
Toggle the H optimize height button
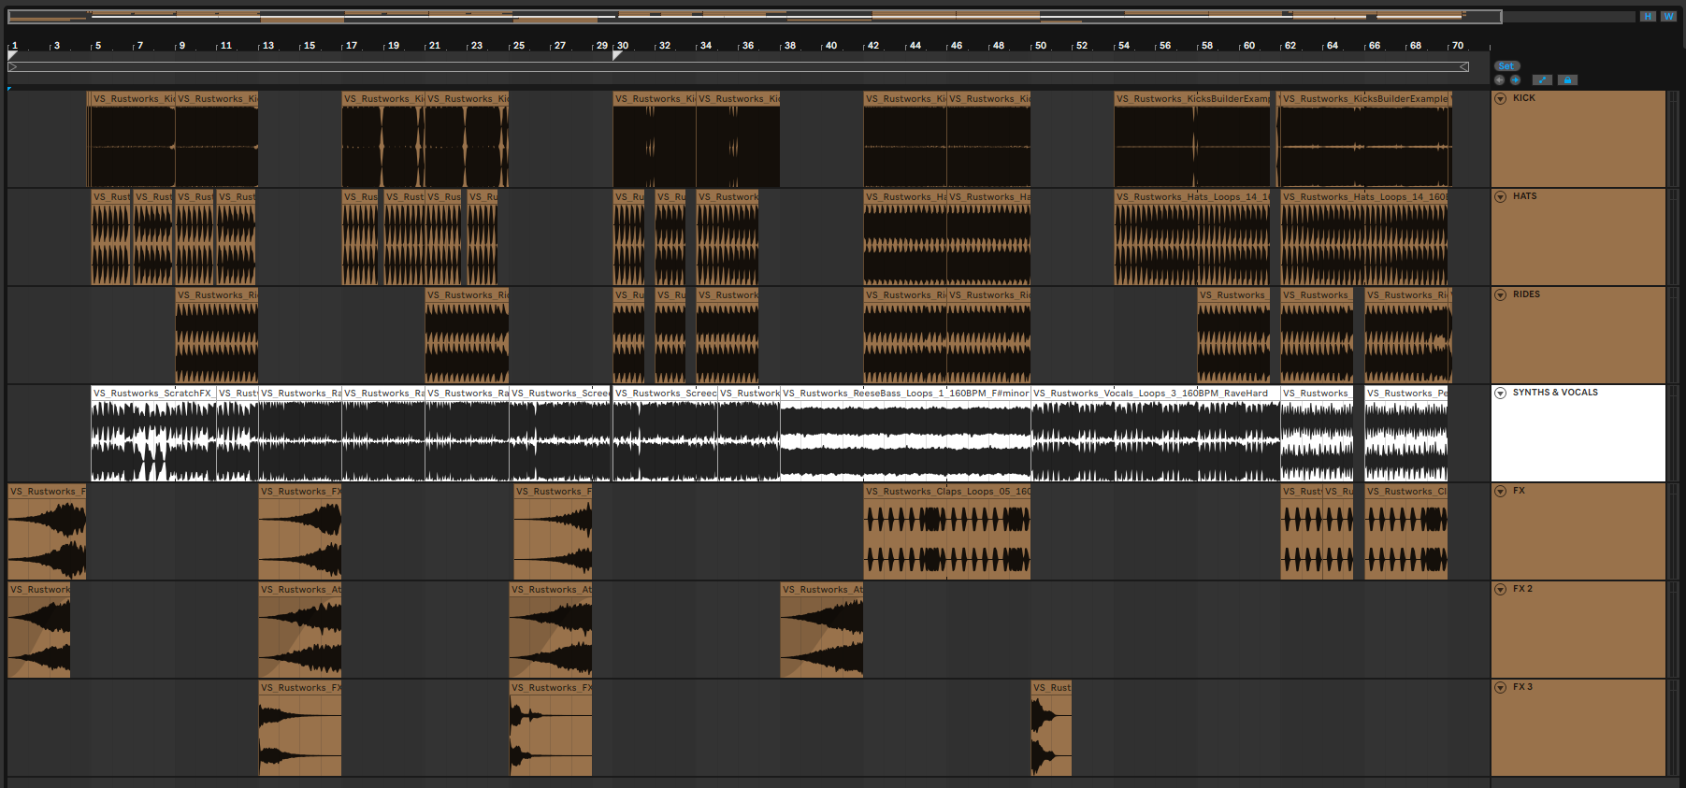point(1648,16)
